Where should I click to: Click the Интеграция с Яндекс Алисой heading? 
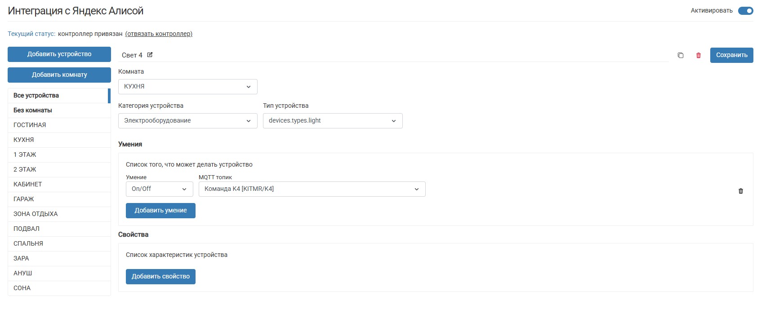pos(76,11)
